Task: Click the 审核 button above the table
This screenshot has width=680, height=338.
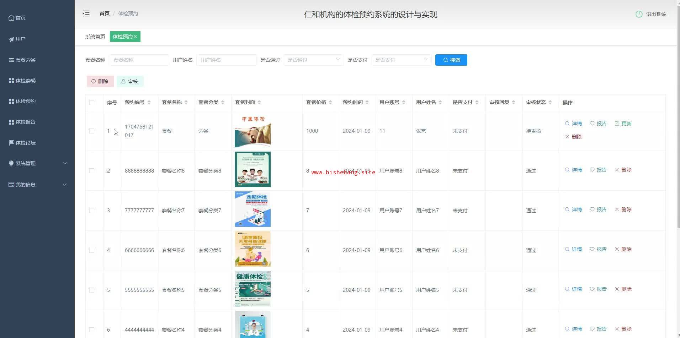Action: [130, 81]
